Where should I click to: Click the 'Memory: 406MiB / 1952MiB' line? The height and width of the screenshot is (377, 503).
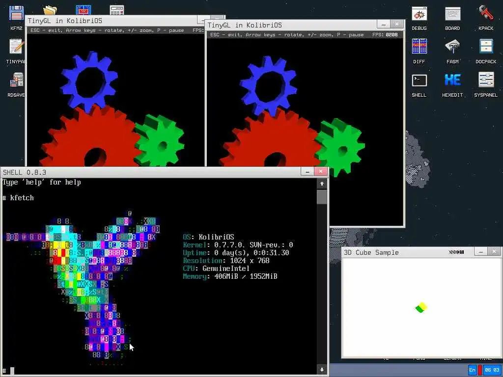230,276
